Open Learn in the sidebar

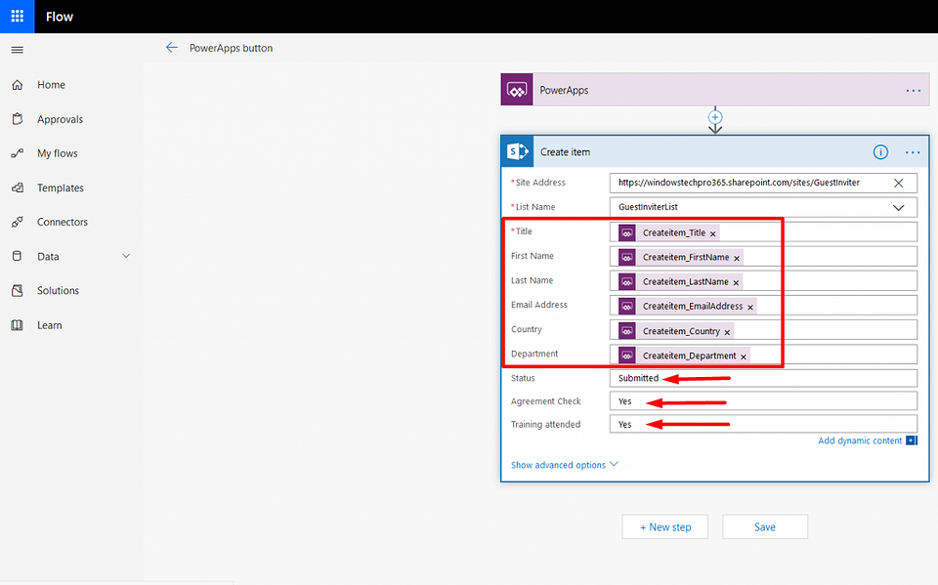(49, 325)
